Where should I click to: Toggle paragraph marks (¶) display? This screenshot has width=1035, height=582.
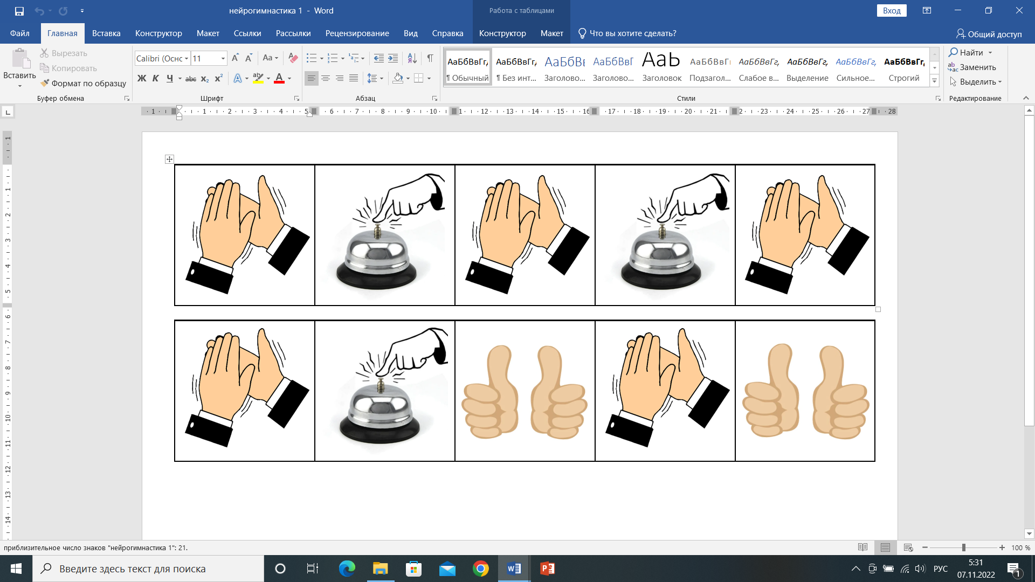point(430,58)
